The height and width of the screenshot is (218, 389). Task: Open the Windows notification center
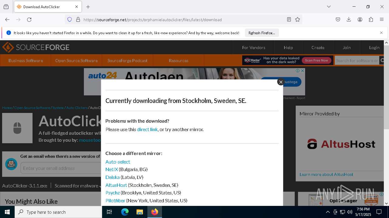click(x=379, y=212)
